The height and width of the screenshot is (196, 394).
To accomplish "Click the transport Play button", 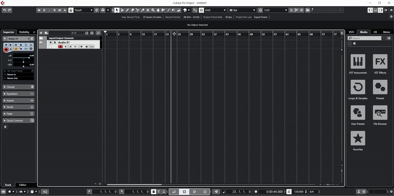I will tap(194, 191).
